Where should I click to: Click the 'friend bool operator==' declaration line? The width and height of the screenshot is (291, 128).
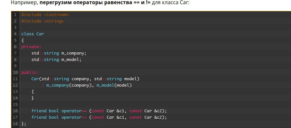(99, 111)
